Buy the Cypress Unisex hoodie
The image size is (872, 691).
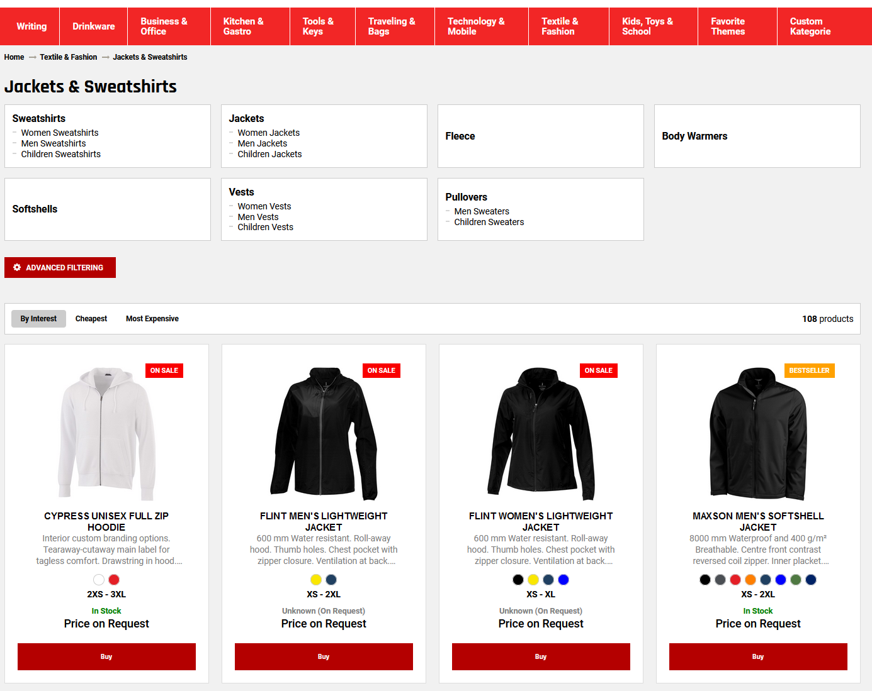tap(106, 656)
